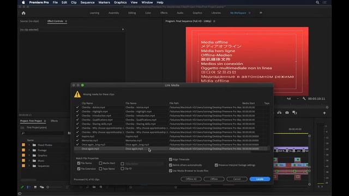Cancel the Link Media dialog
Screen dimensions: 349x196
point(237,179)
